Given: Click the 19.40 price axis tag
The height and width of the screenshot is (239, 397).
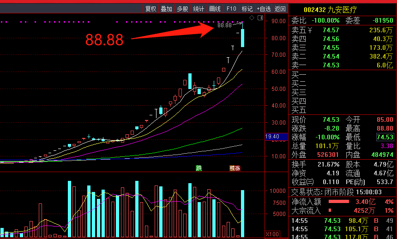Looking at the screenshot, I should tap(272, 137).
